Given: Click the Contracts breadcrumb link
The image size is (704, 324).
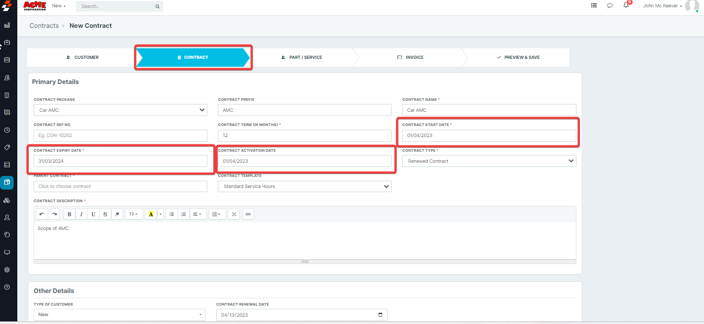Looking at the screenshot, I should [x=44, y=26].
